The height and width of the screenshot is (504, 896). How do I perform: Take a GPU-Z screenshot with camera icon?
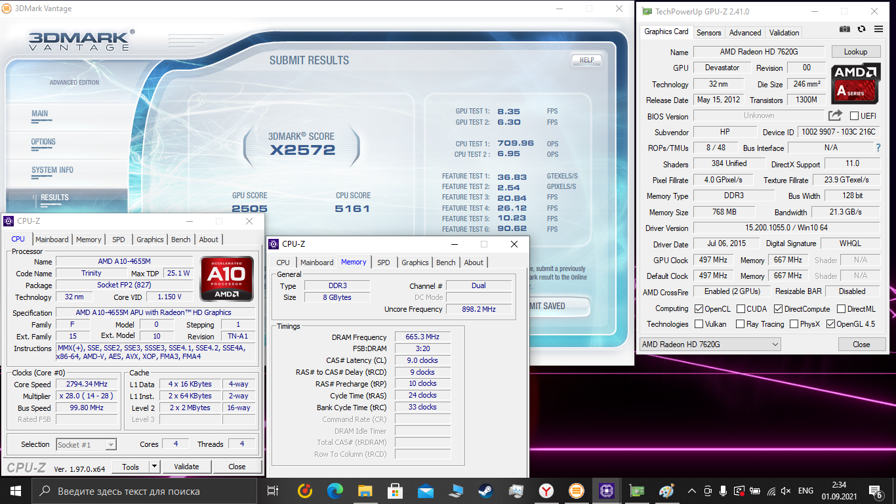pyautogui.click(x=845, y=30)
